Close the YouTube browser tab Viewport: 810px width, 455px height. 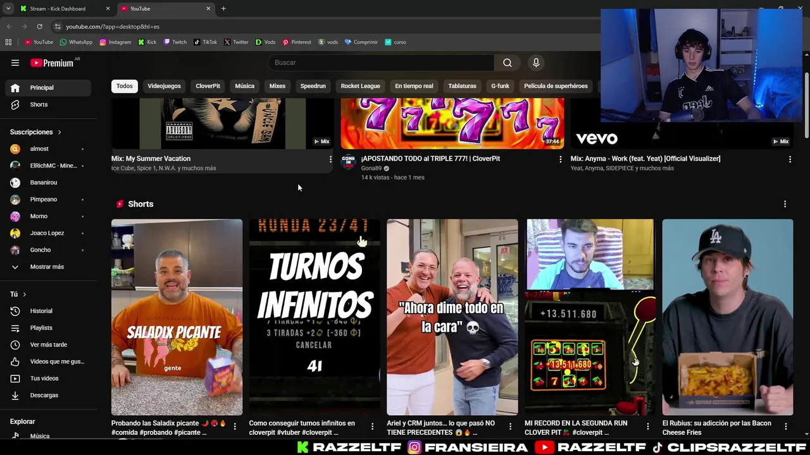[208, 9]
